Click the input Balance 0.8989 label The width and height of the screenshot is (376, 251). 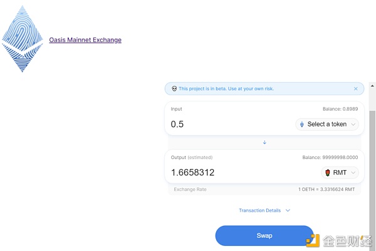340,109
